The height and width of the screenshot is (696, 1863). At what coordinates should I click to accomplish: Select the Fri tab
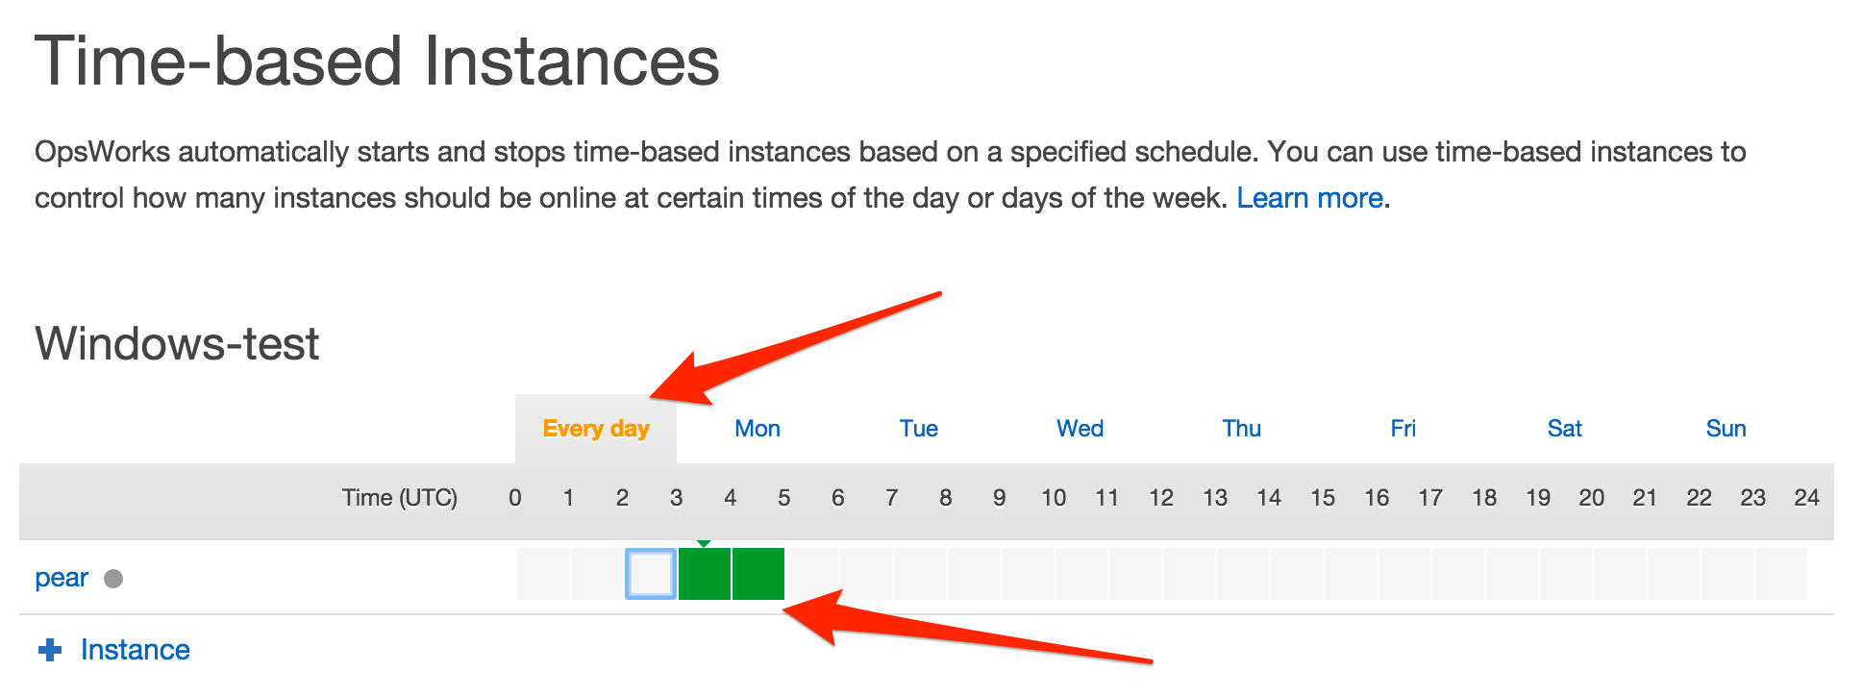point(1403,429)
